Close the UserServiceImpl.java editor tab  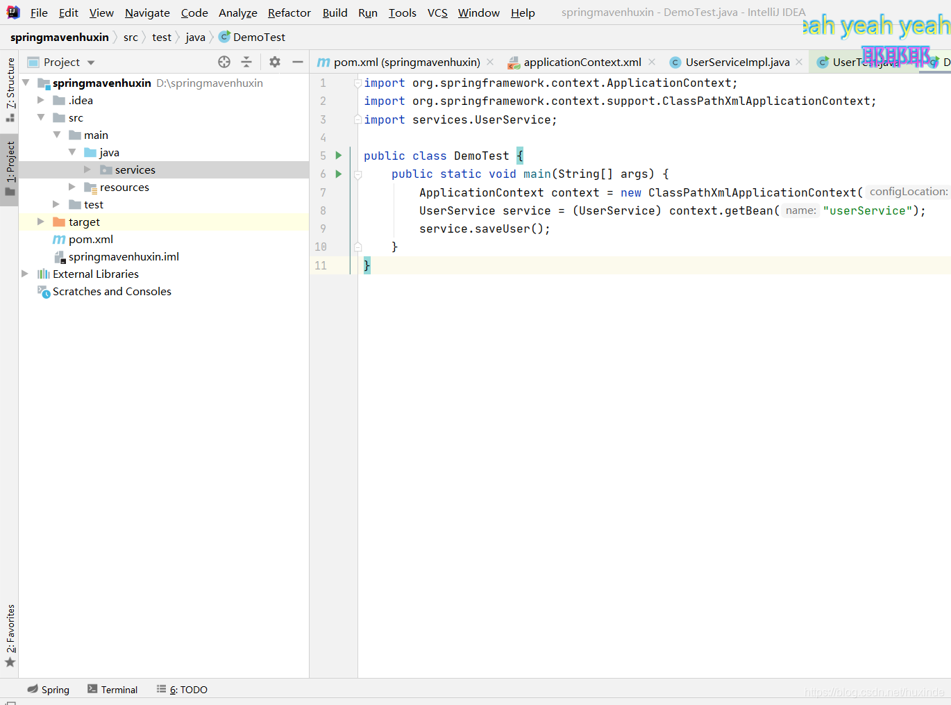[x=799, y=62]
